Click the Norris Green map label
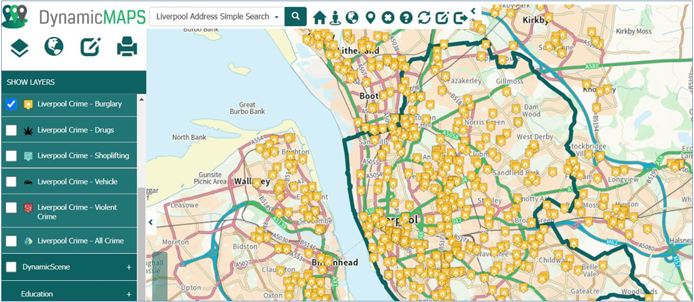 tap(484, 122)
